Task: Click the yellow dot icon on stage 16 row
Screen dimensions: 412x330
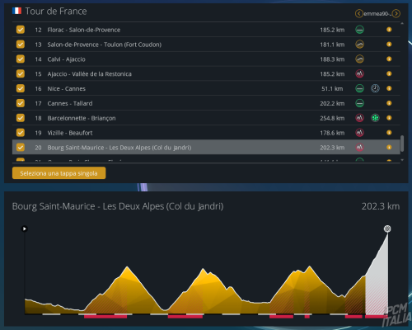Action: 389,88
